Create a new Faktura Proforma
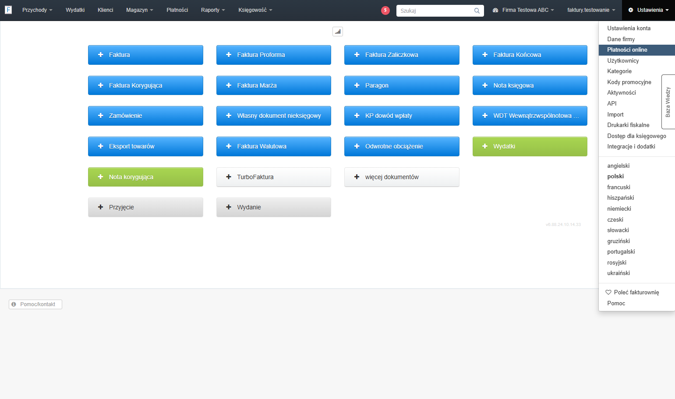The image size is (675, 399). click(274, 55)
